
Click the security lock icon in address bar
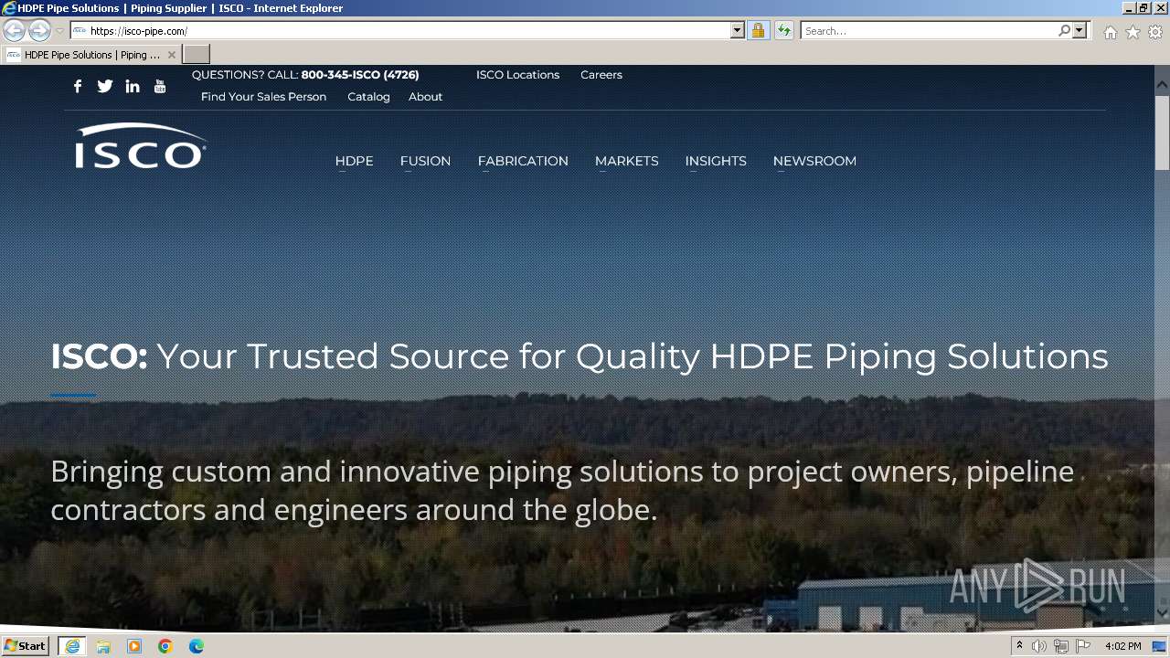coord(758,31)
